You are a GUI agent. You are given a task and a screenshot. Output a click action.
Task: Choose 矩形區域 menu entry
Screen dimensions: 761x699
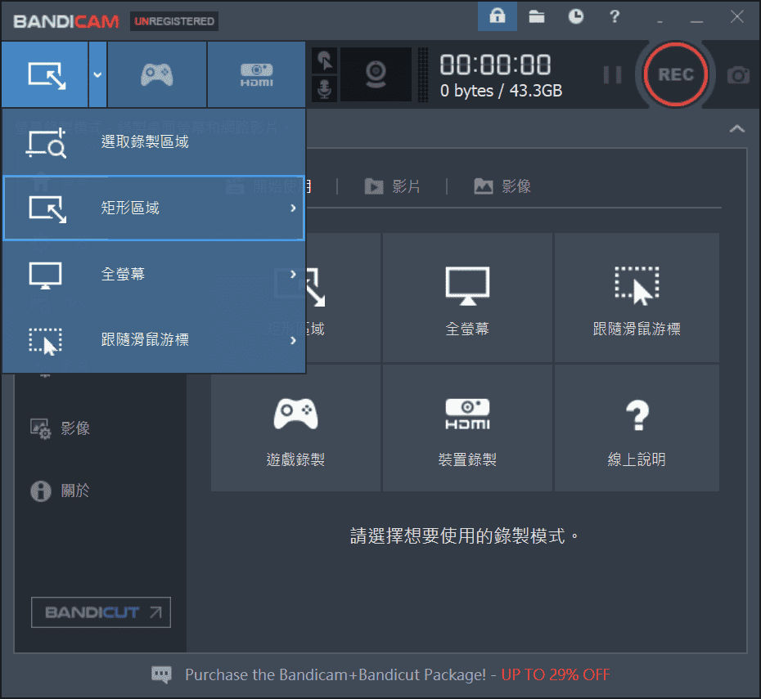pyautogui.click(x=154, y=208)
